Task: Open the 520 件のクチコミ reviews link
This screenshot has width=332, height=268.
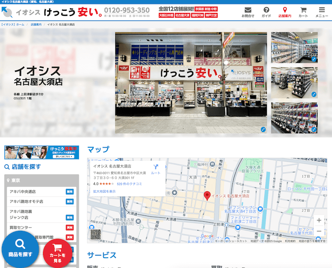Action: coord(129,184)
